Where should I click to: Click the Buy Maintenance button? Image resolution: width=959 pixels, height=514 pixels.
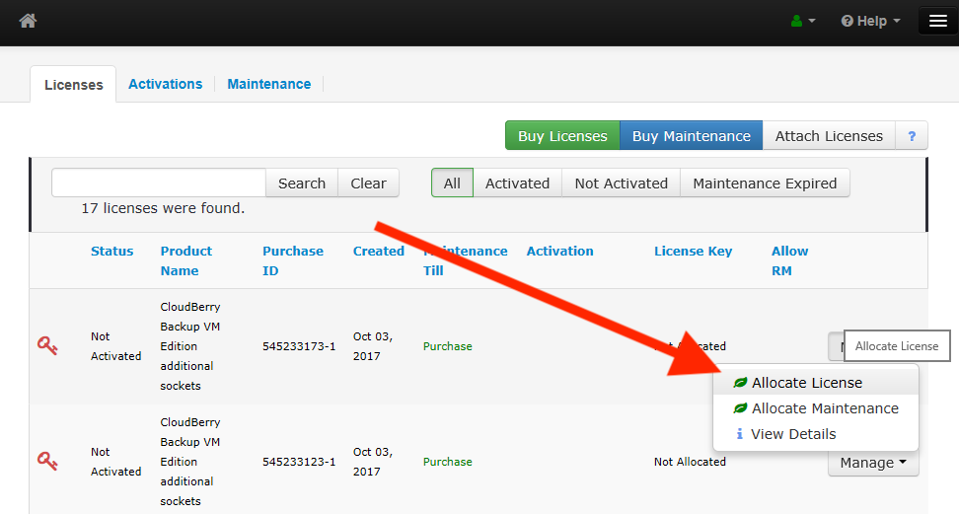click(691, 136)
